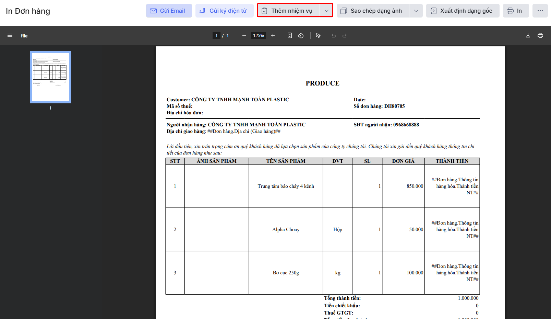Select the draw annotation tool
This screenshot has width=551, height=319.
[x=318, y=35]
